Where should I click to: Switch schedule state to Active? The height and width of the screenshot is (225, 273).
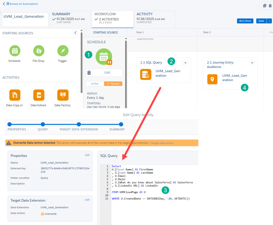95,84
